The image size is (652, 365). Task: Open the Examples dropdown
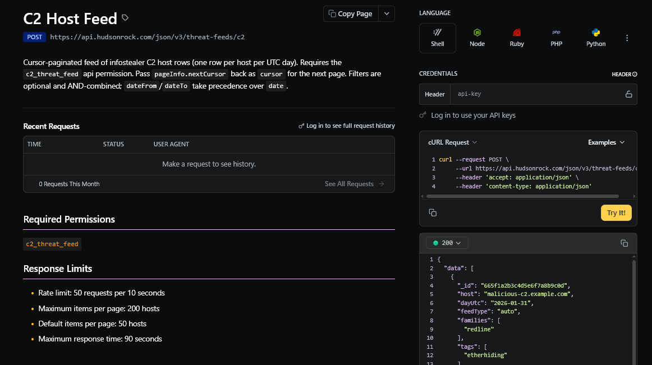(606, 142)
